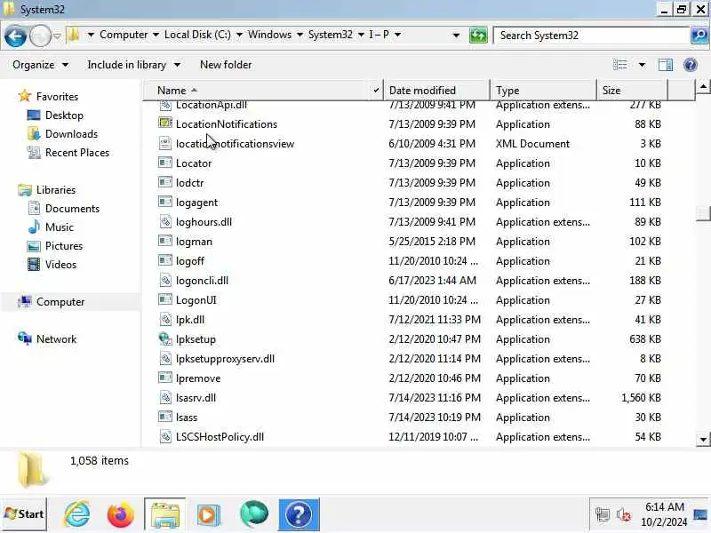Select the lpksetup installer icon
Image resolution: width=711 pixels, height=533 pixels.
[x=165, y=338]
